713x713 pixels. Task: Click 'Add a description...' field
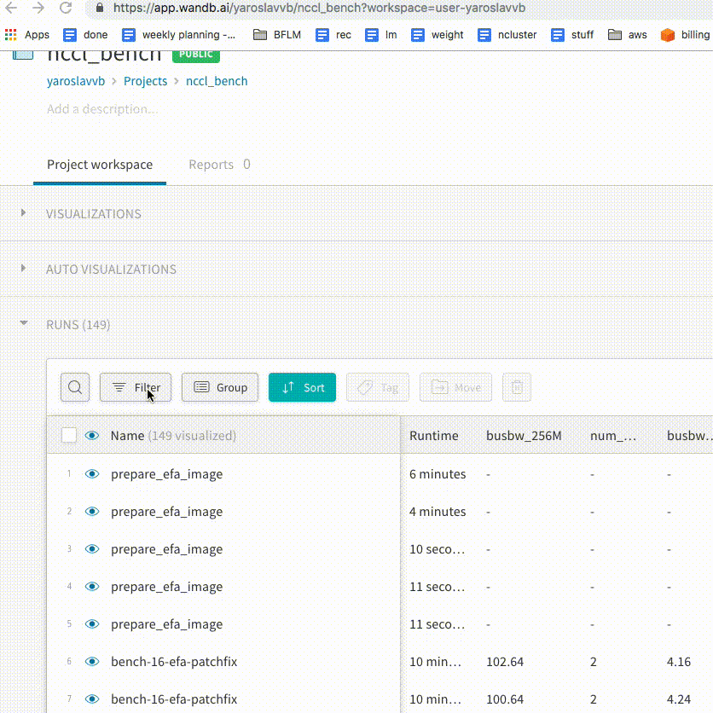click(102, 109)
